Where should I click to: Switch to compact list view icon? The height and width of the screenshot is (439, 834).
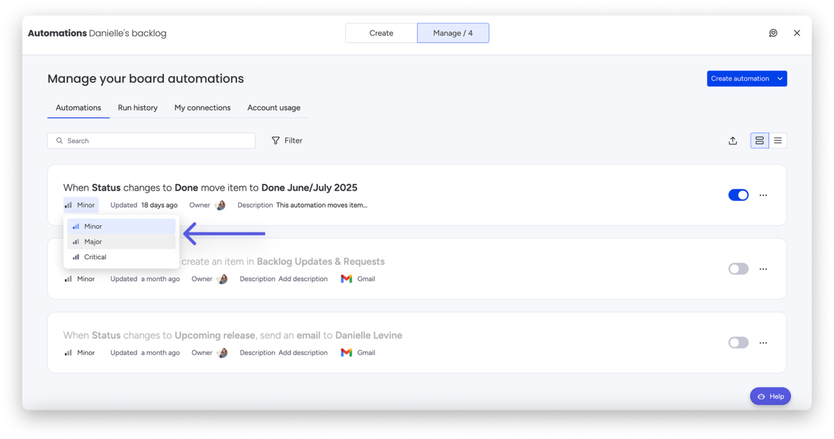[x=778, y=141]
